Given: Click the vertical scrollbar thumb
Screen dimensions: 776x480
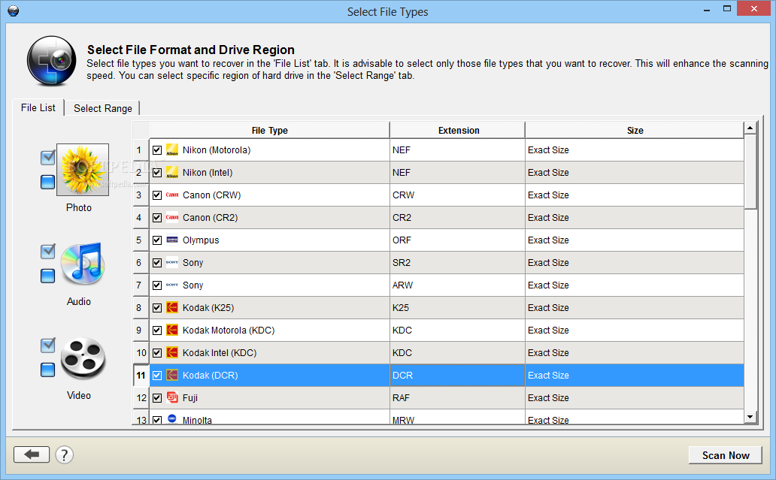Looking at the screenshot, I should [x=750, y=171].
